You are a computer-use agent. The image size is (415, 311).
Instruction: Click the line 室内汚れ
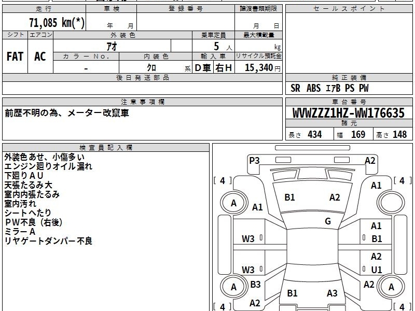click(x=20, y=204)
